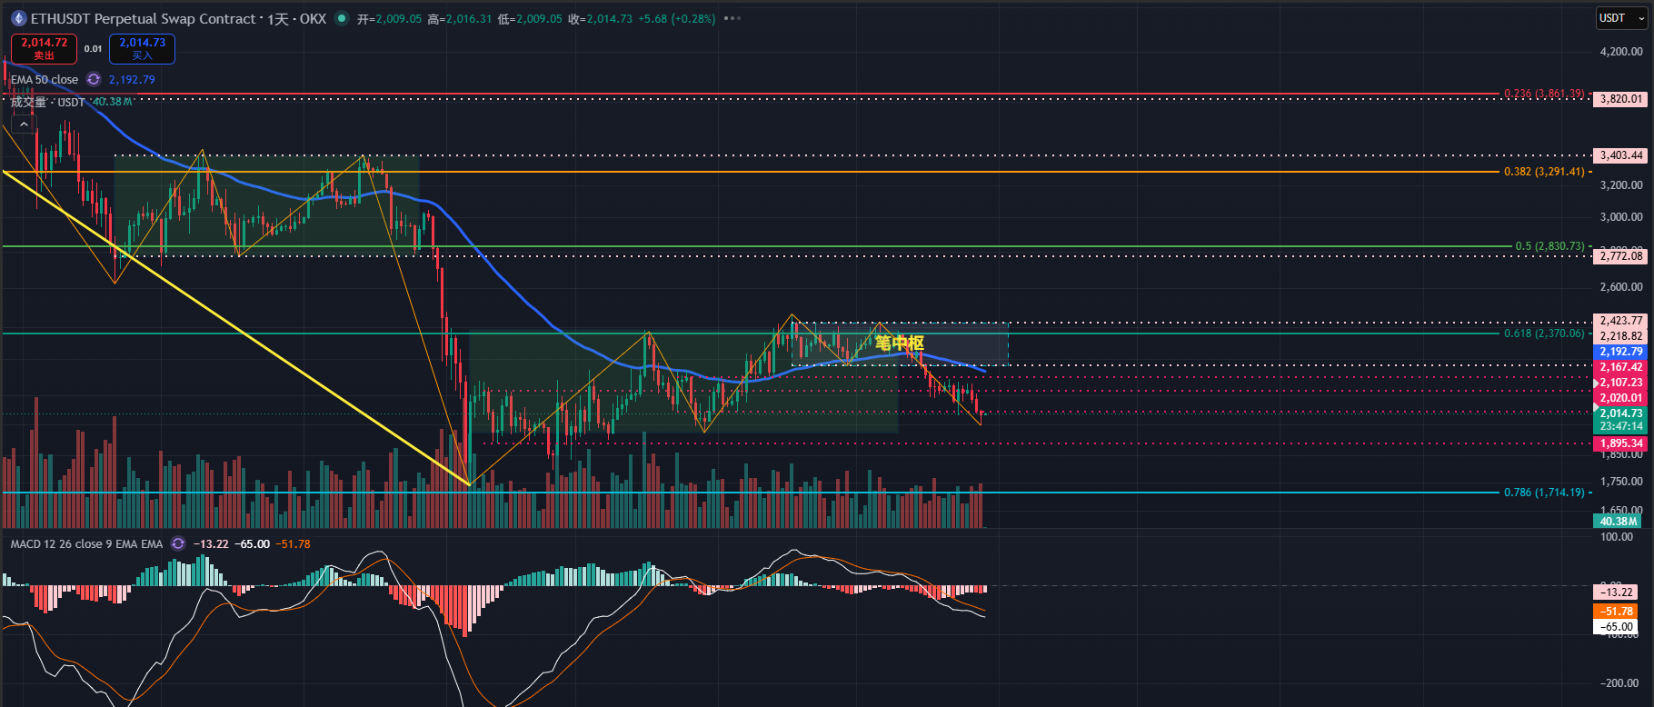Open the three-dot more menu in header
Viewport: 1654px width, 707px height.
click(x=732, y=18)
